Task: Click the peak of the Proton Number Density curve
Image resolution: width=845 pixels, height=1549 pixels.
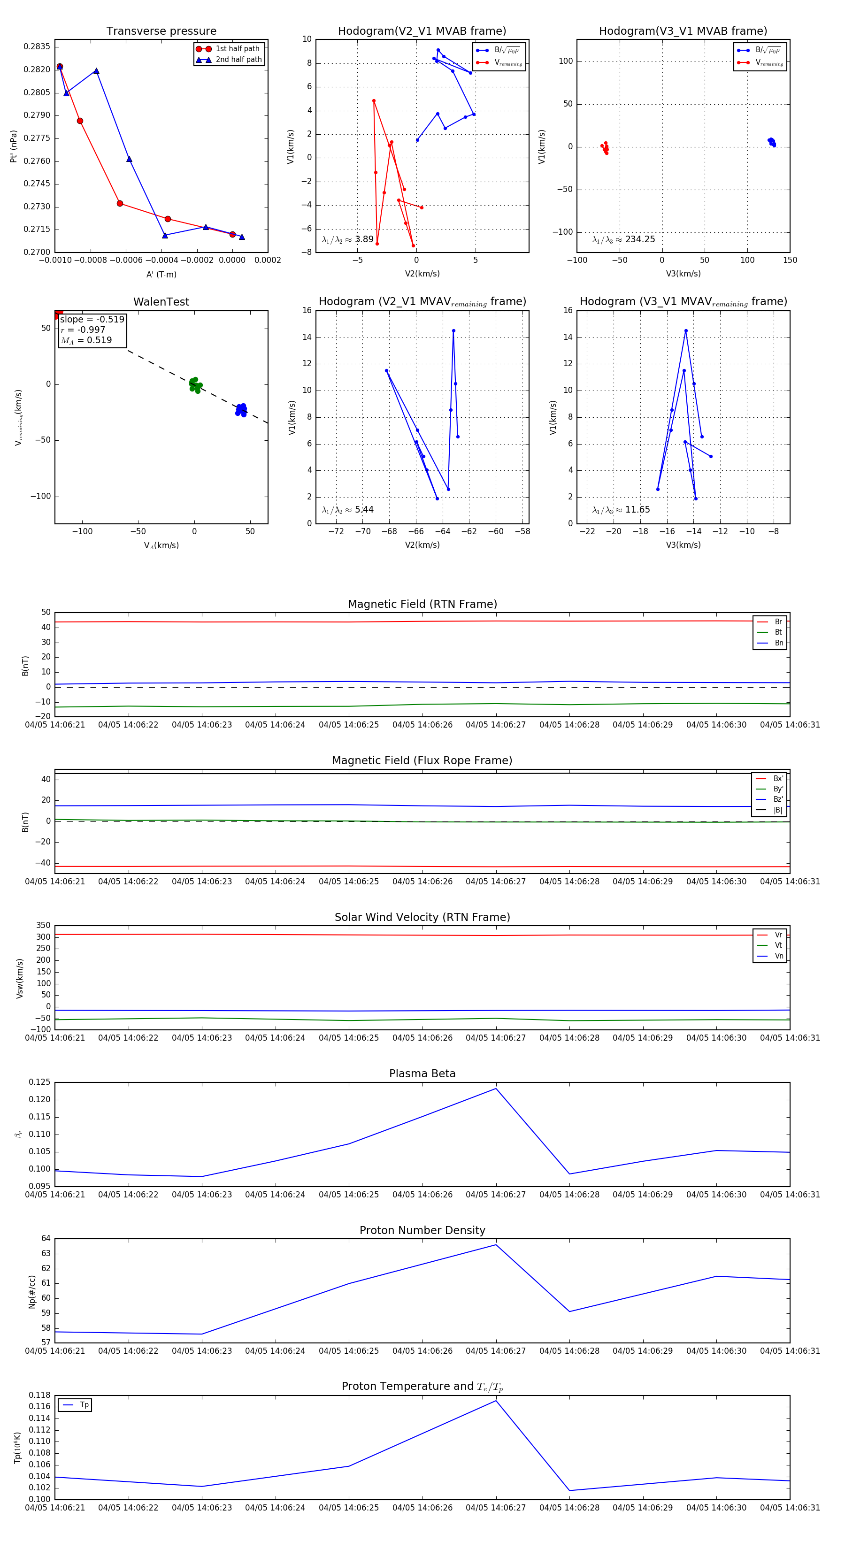Action: click(x=496, y=1245)
